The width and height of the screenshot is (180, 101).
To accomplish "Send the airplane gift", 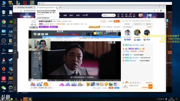I will (97, 84).
